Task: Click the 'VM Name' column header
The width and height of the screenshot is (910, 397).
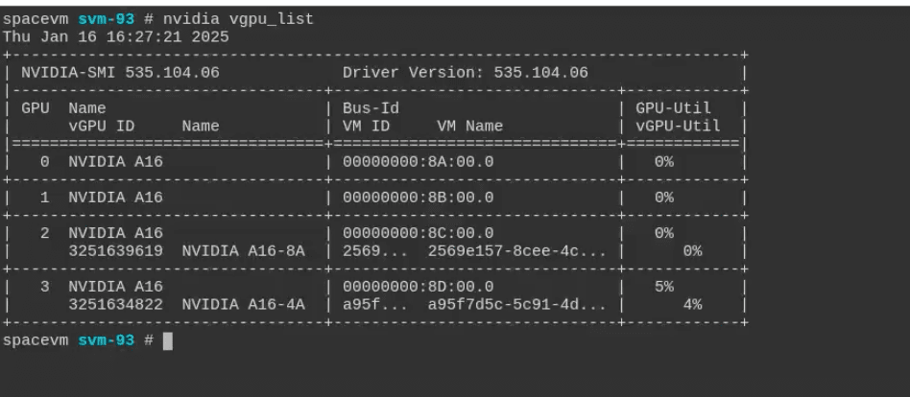Action: [470, 126]
